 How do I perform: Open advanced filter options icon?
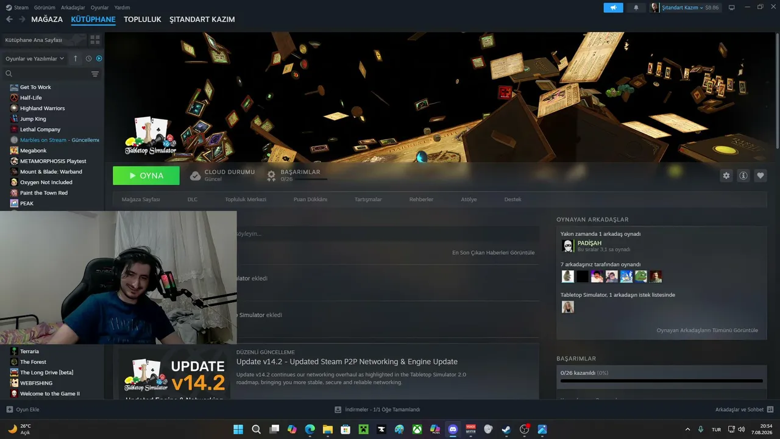click(95, 74)
